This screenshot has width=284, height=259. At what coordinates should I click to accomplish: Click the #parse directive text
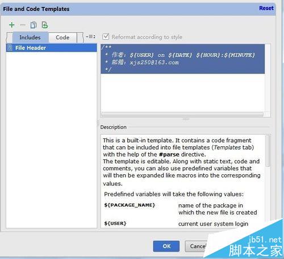(169, 154)
